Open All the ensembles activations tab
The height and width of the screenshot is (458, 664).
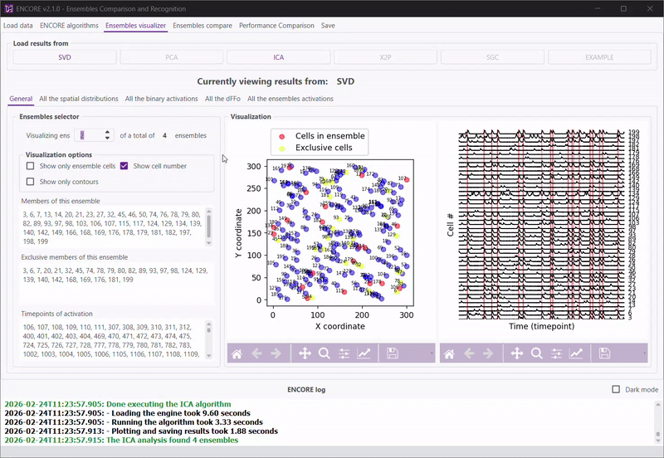click(x=290, y=99)
